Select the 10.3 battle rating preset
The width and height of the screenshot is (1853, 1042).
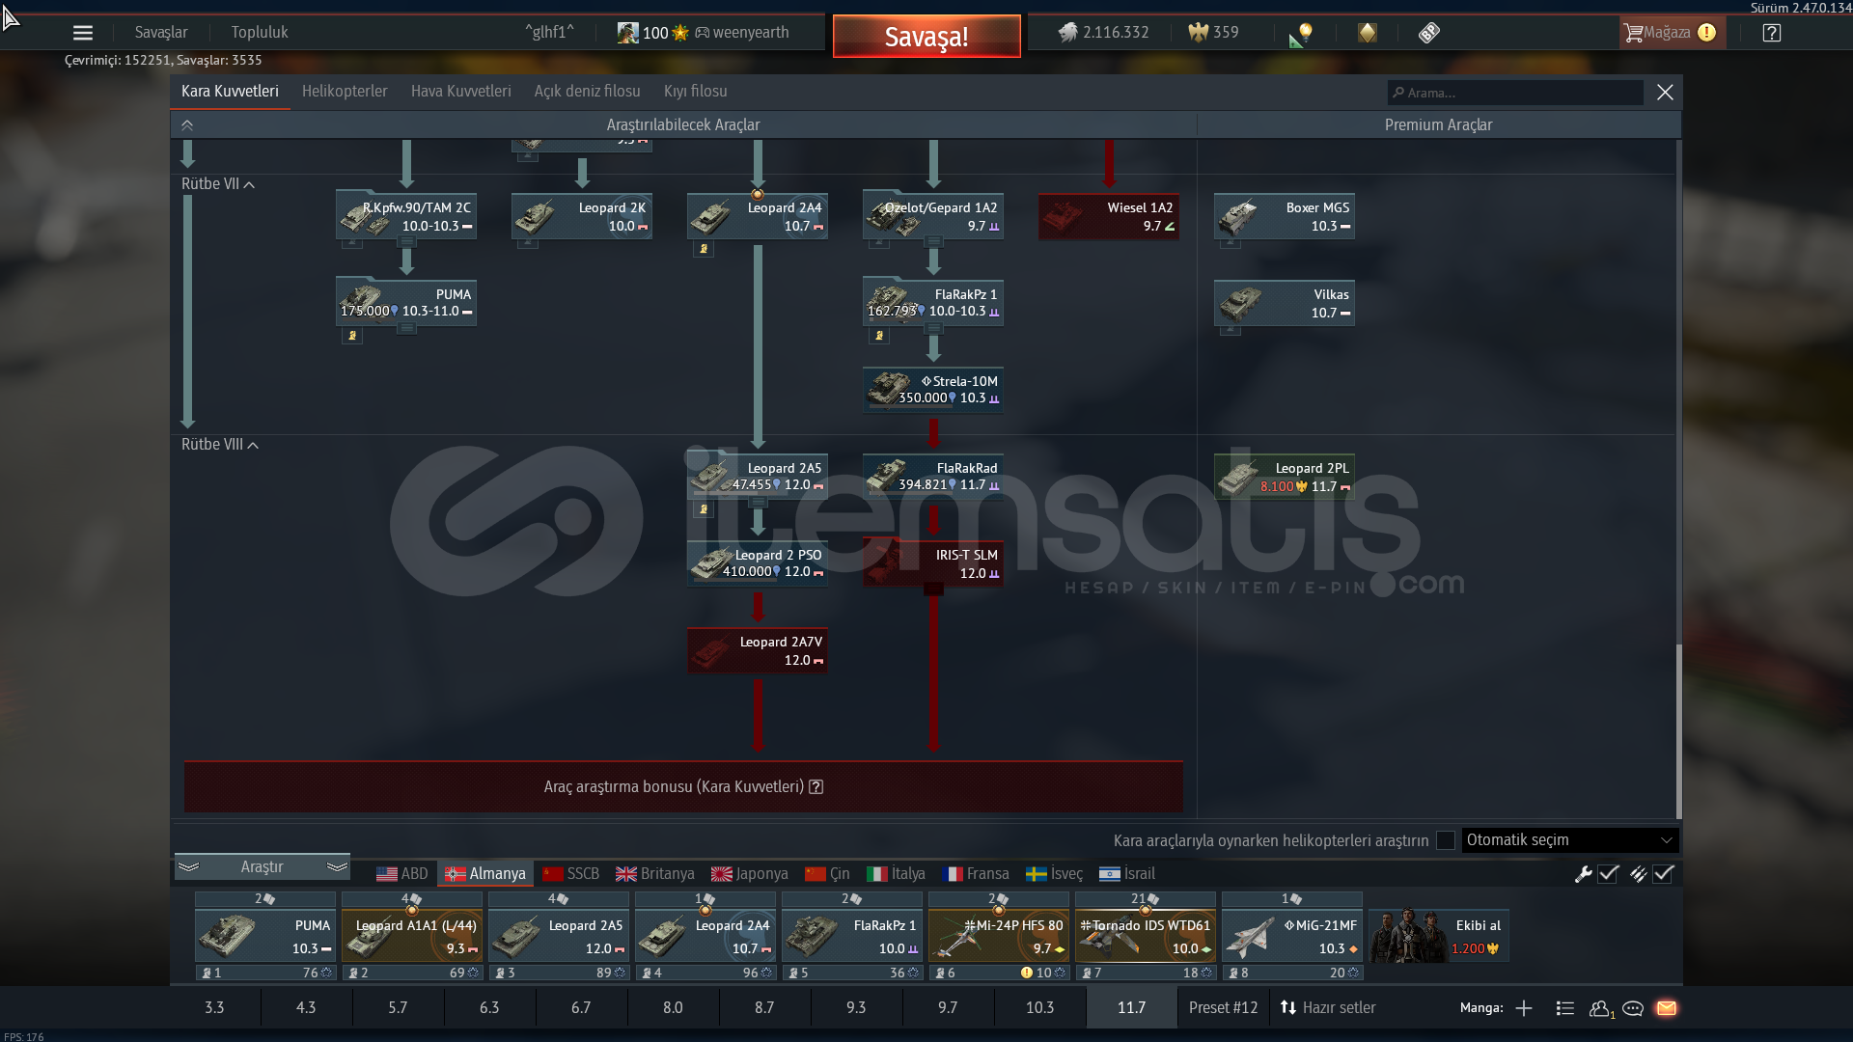pyautogui.click(x=1040, y=1008)
